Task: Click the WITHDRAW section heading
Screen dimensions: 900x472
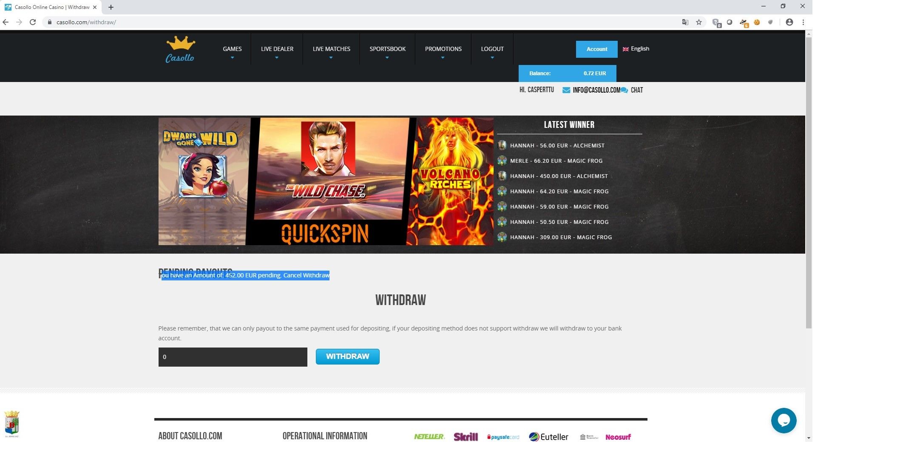Action: [x=400, y=300]
